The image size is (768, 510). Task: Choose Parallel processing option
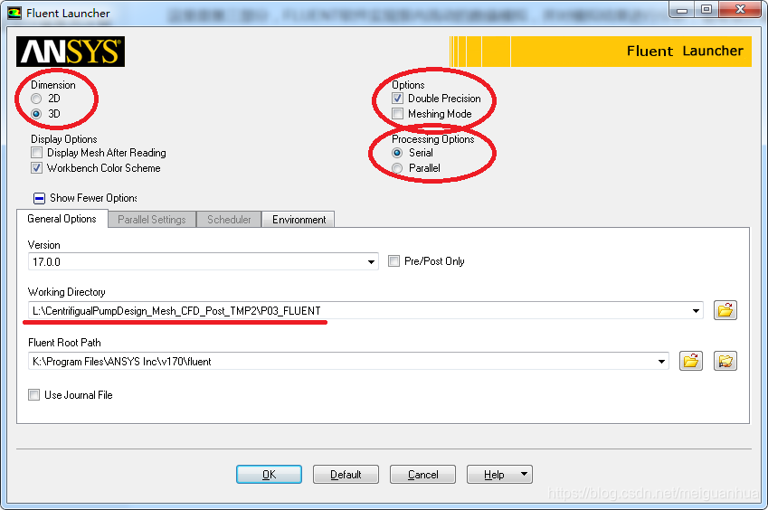click(x=398, y=168)
